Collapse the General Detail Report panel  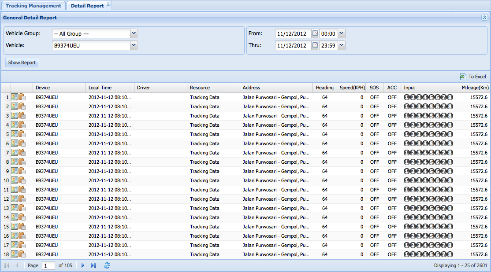coord(484,18)
